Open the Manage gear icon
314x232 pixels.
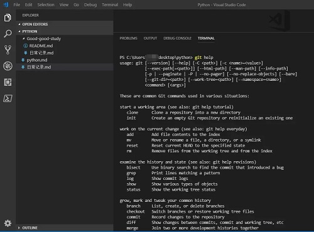tap(8, 223)
